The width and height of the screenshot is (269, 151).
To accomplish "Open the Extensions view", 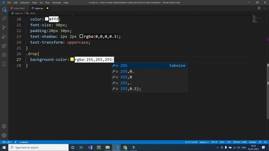I will pos(4,46).
